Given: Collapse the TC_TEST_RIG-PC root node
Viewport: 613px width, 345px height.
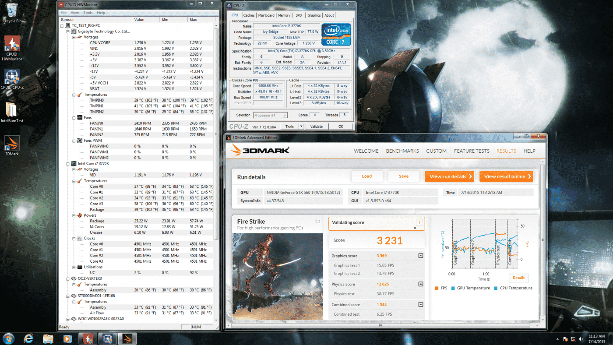Looking at the screenshot, I should pos(63,25).
